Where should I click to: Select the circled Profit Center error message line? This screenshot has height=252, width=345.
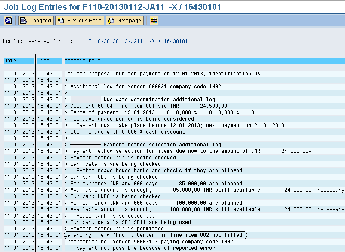tap(155, 235)
